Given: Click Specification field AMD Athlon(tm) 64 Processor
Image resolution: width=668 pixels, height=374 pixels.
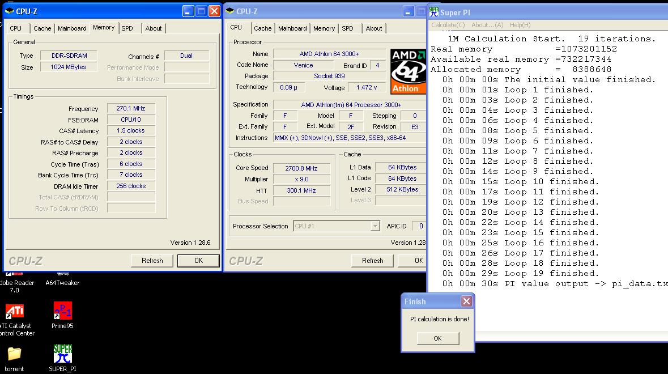Looking at the screenshot, I should pos(350,105).
